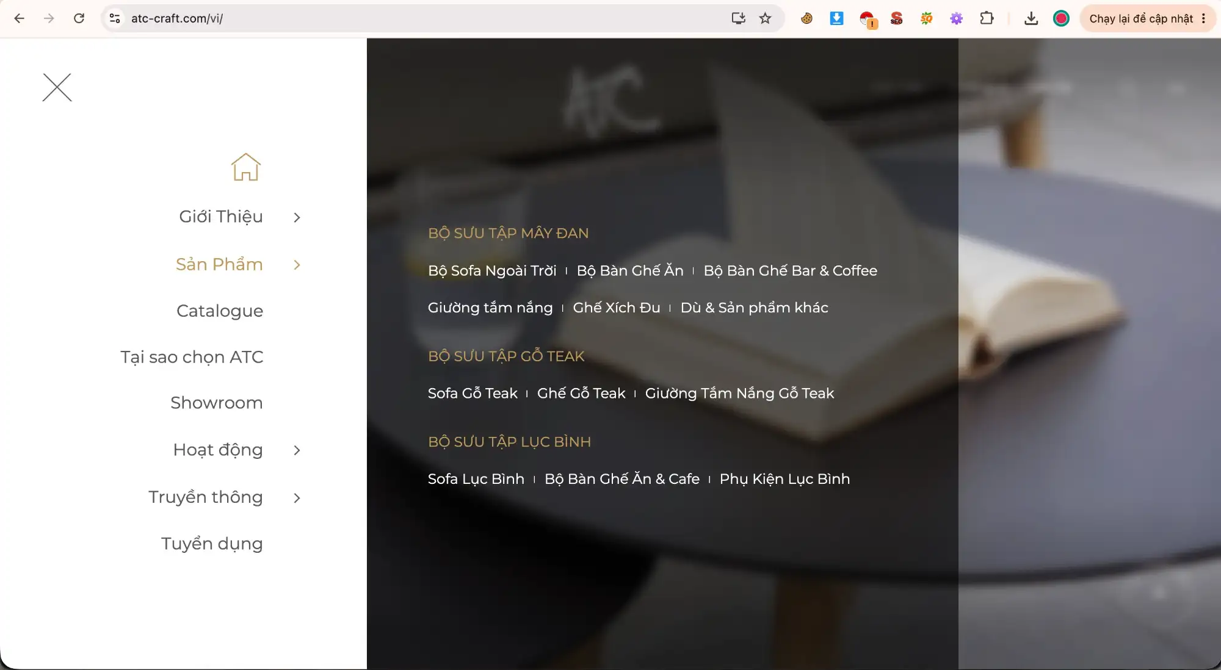1221x670 pixels.
Task: Open the BỘ SƯU TẬP MÂY ĐAN collection
Action: pos(509,233)
